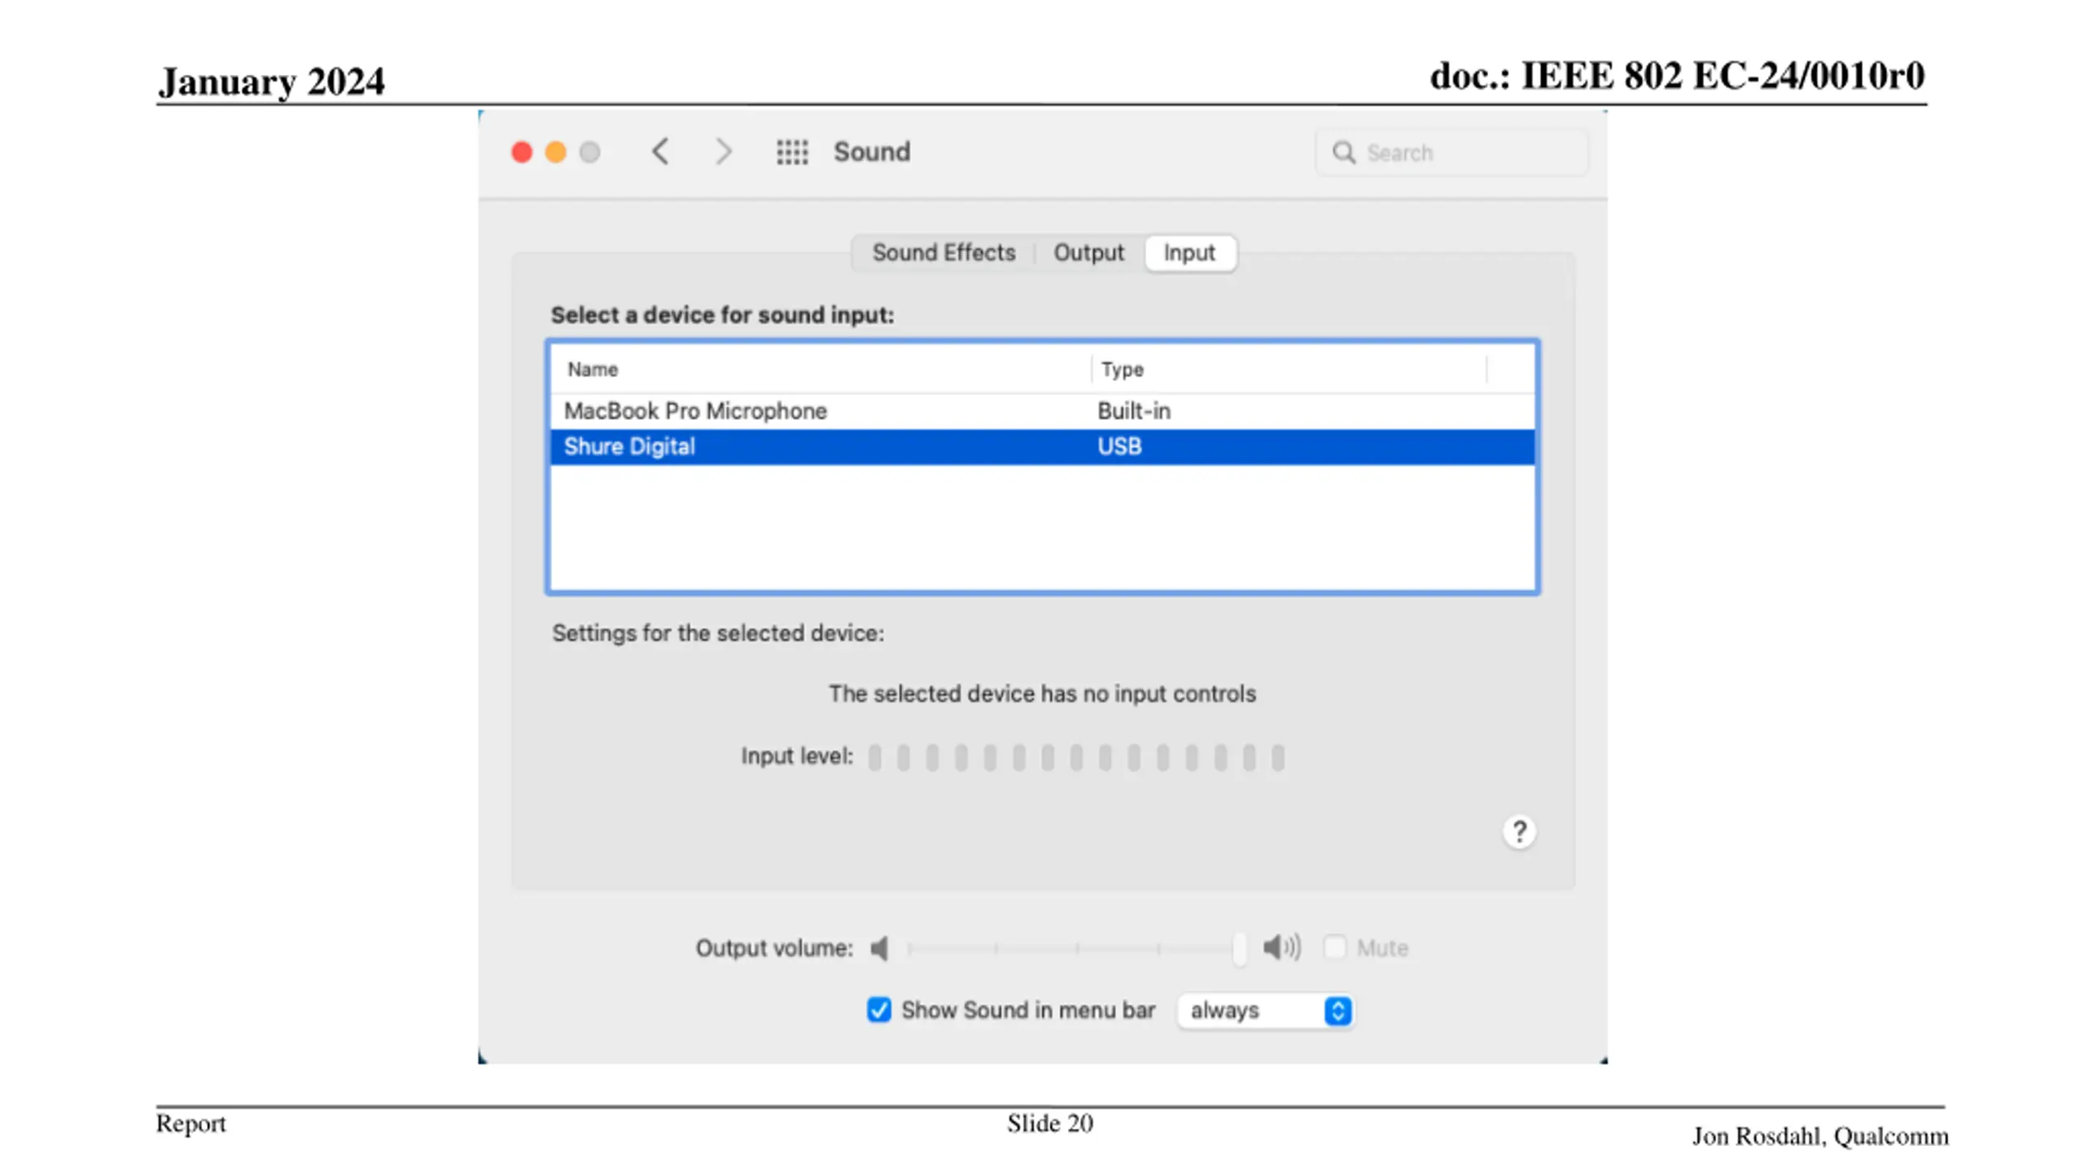Click the loud volume speaker icon
The height and width of the screenshot is (1172, 2084).
[x=1281, y=947]
